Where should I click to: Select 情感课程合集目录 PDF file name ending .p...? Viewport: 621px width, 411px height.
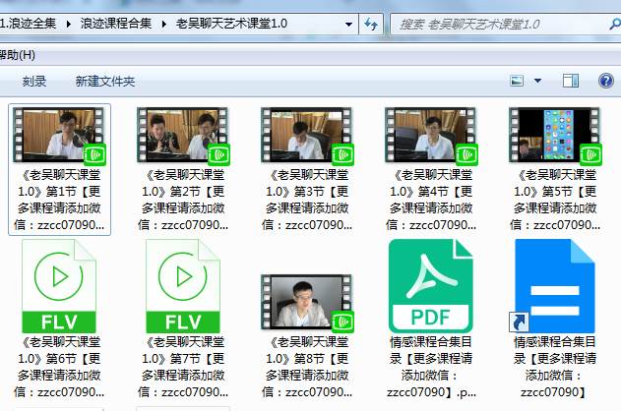click(x=431, y=367)
